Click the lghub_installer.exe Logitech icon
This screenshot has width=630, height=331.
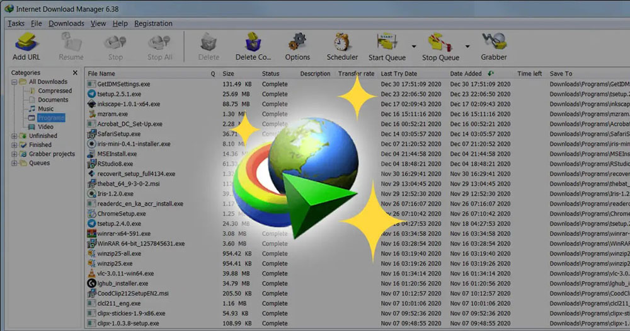[91, 284]
